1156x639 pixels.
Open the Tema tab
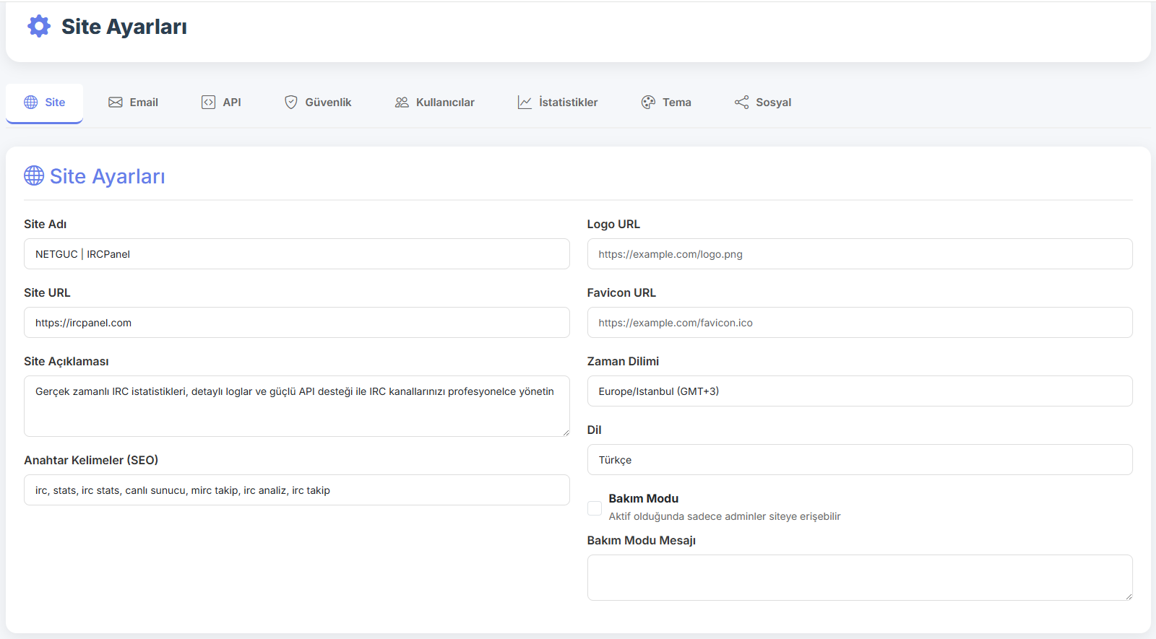tap(666, 103)
